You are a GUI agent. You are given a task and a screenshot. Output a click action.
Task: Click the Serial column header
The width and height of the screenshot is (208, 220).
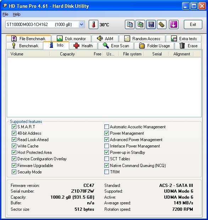click(156, 54)
